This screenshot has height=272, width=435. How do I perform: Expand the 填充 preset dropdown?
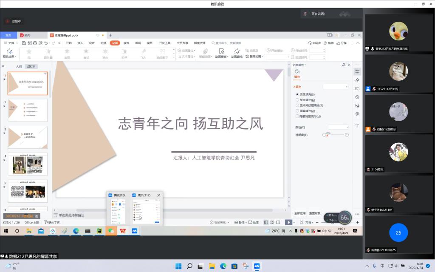[x=336, y=87]
